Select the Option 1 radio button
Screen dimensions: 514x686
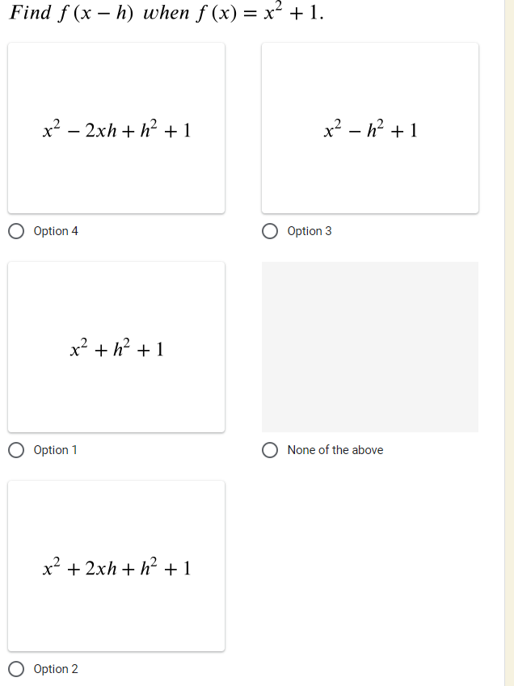point(15,450)
